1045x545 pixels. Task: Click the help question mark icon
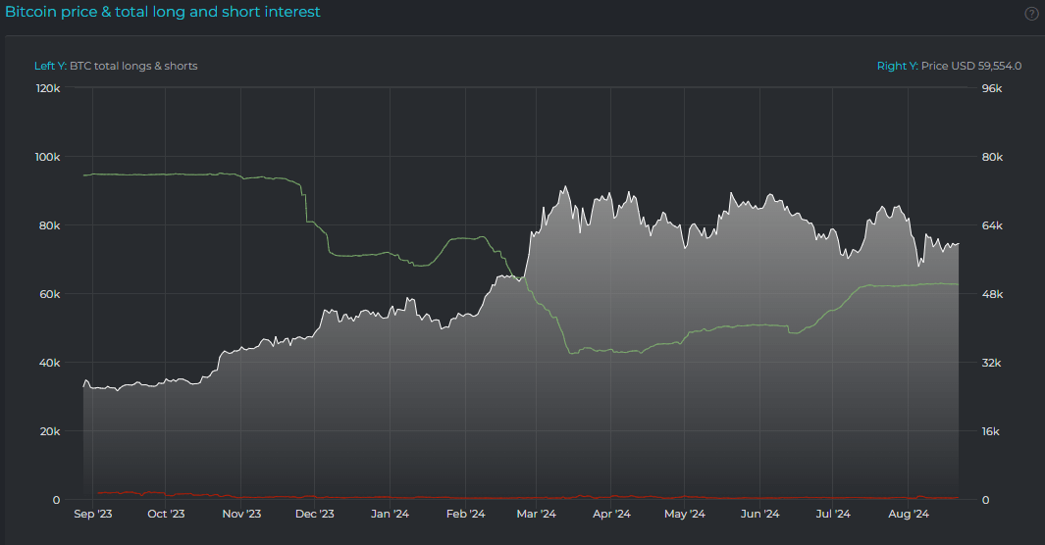(1031, 14)
